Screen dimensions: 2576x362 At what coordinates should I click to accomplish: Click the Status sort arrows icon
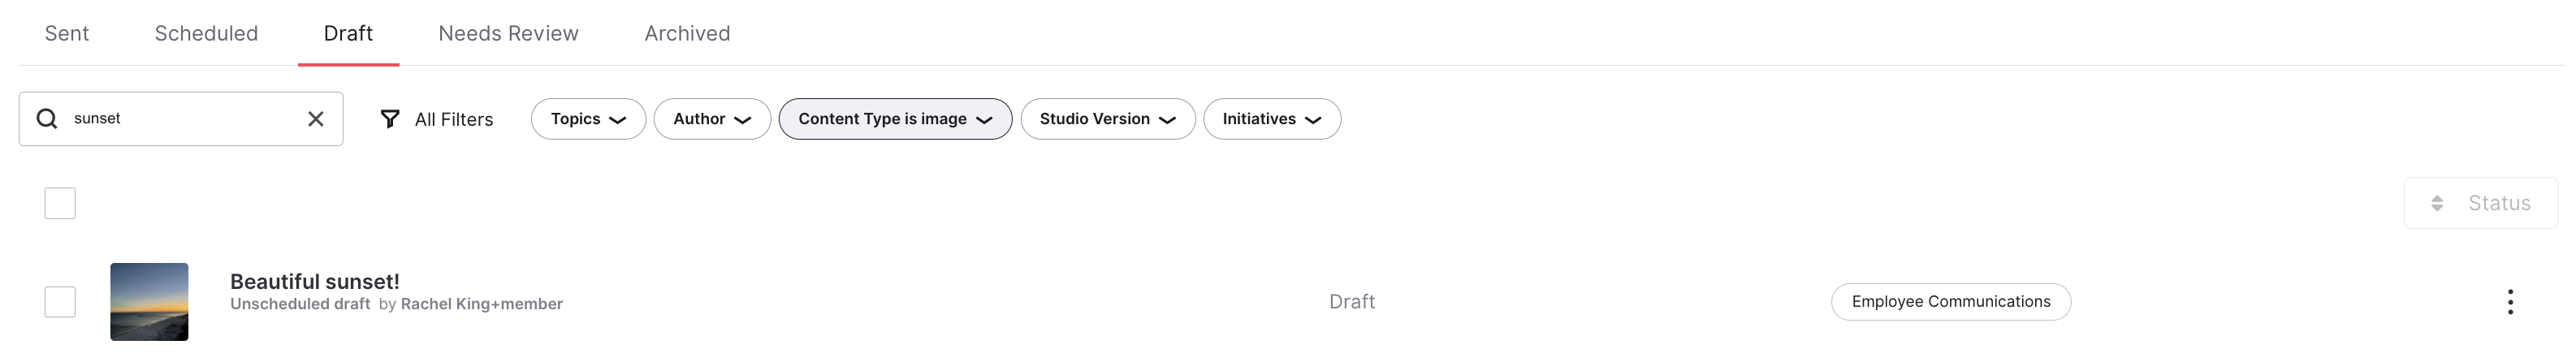[x=2437, y=203]
